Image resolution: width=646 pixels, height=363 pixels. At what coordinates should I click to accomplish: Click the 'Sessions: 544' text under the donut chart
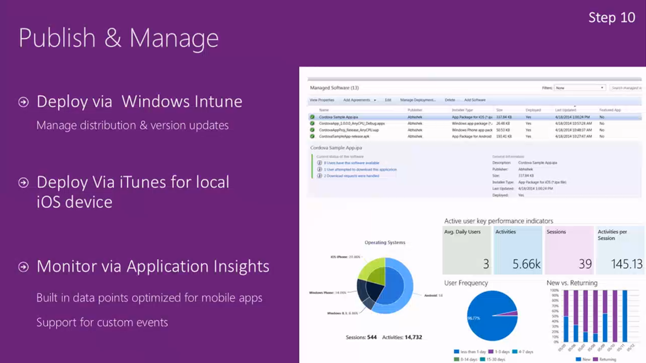tap(361, 337)
